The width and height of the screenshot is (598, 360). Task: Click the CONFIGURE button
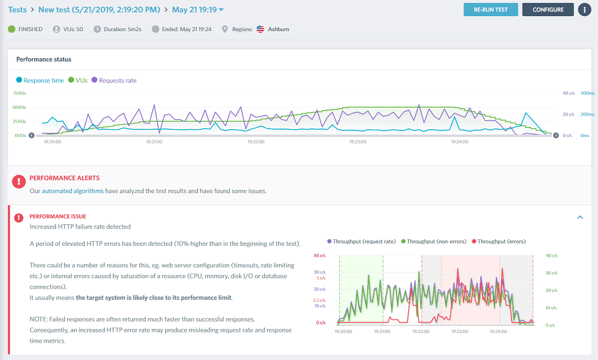tap(548, 10)
